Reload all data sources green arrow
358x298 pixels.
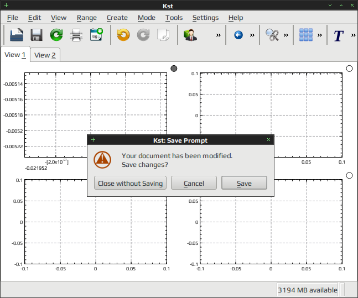(x=56, y=35)
